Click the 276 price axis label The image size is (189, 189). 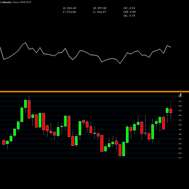click(x=180, y=144)
